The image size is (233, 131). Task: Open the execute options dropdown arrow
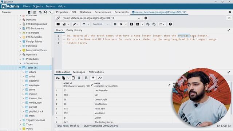126,24
